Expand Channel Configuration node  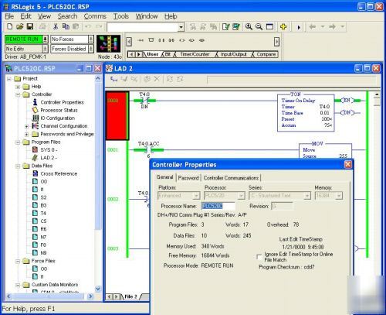[26, 126]
